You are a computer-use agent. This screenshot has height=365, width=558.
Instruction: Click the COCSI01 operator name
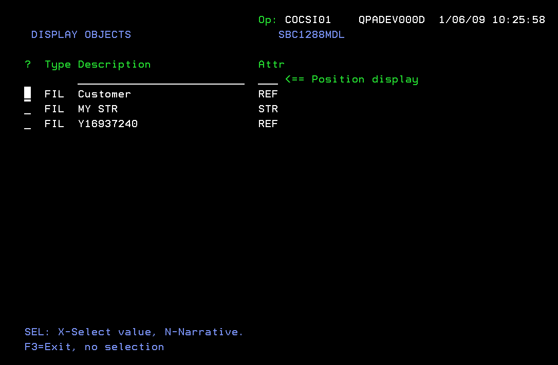coord(308,20)
